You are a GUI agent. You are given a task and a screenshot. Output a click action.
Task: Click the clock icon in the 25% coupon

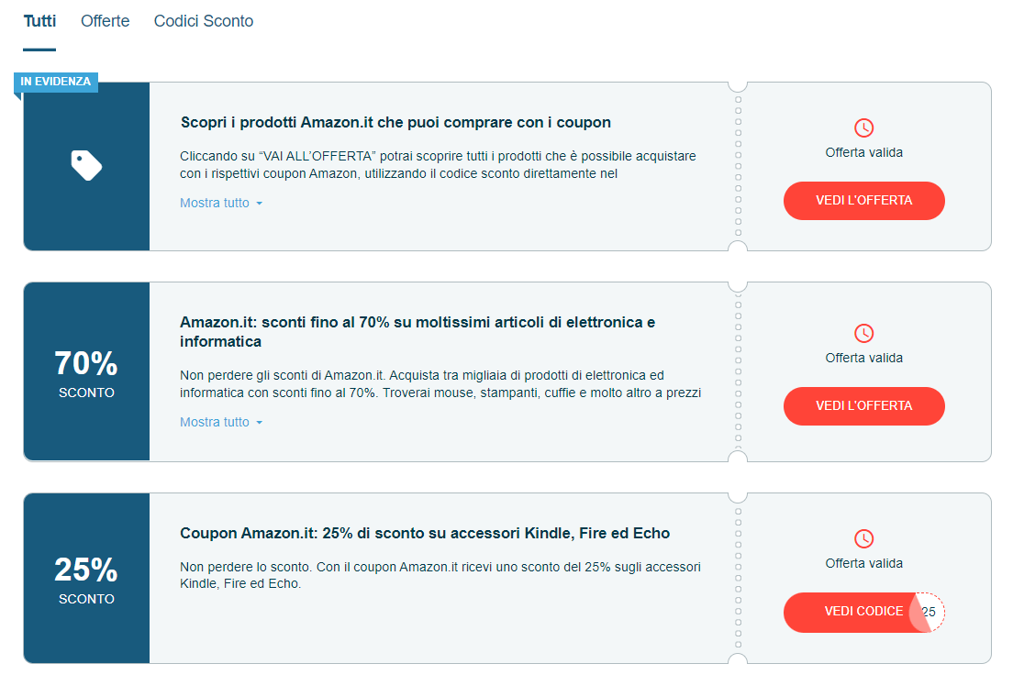pos(863,538)
